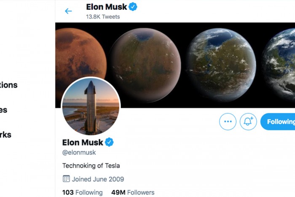Open the 103 Following list

(82, 192)
